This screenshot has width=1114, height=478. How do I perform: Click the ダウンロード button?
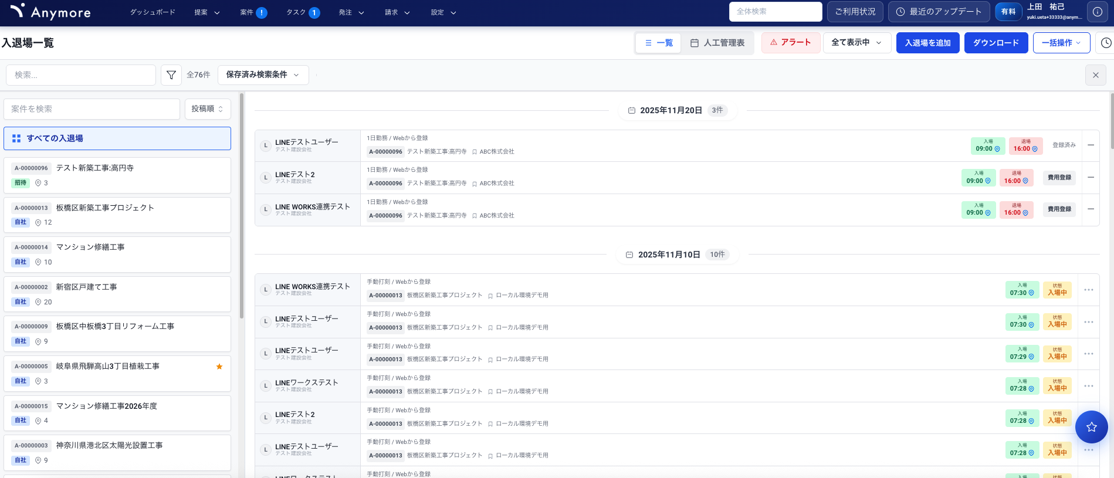996,43
